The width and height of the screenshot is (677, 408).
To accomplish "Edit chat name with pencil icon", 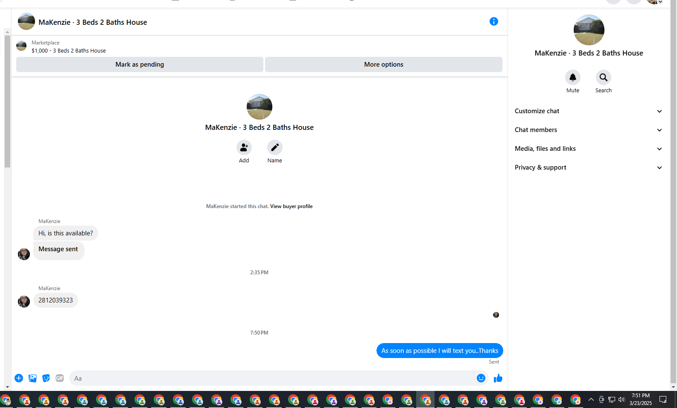I will click(274, 147).
